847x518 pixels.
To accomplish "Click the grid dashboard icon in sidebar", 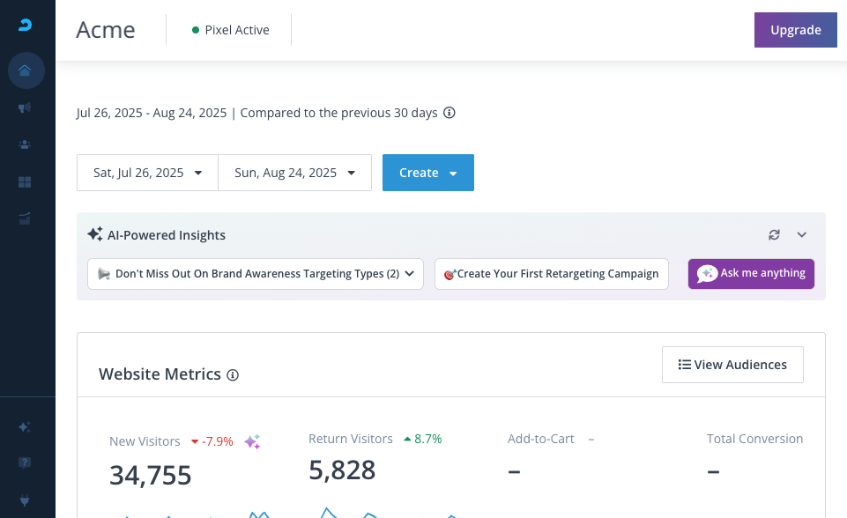I will [26, 182].
